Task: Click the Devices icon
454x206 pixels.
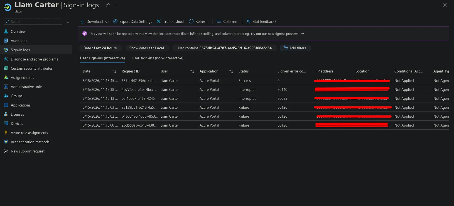Action: click(6, 123)
